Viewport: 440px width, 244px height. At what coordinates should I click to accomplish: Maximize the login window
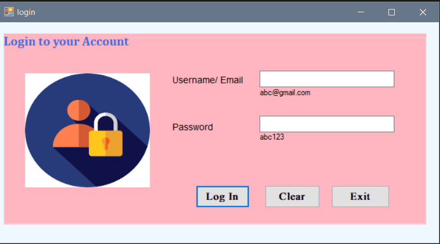coord(392,12)
